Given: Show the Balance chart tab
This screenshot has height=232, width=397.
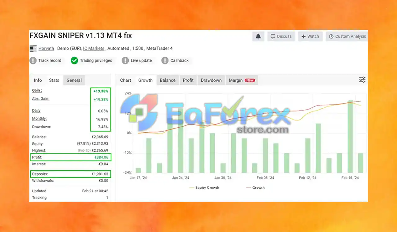Looking at the screenshot, I should pos(167,80).
